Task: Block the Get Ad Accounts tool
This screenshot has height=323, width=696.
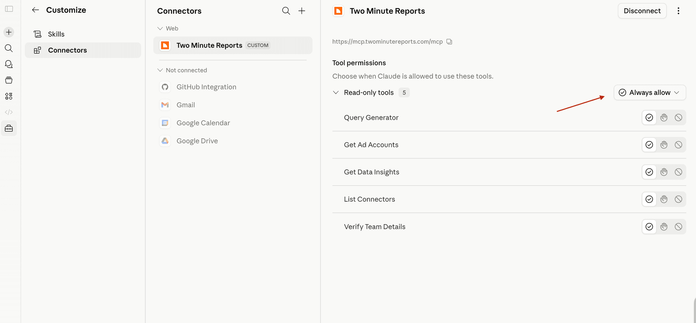Action: [x=678, y=145]
